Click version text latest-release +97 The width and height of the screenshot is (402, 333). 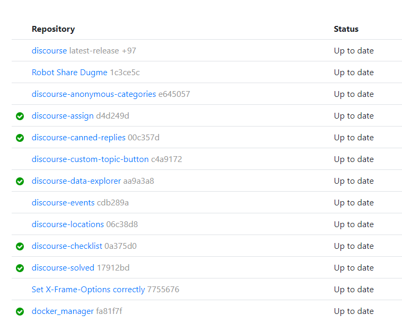(x=102, y=51)
